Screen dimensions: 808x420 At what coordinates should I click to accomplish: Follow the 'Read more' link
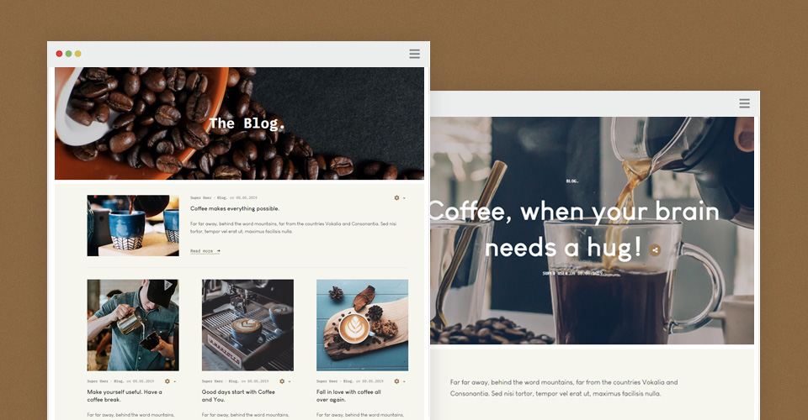(205, 251)
